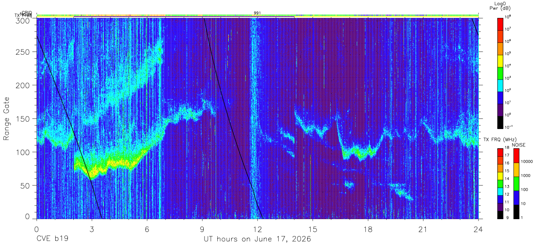Click the blue segment of NOISE colorbar
This screenshot has width=538, height=248.
click(x=517, y=197)
